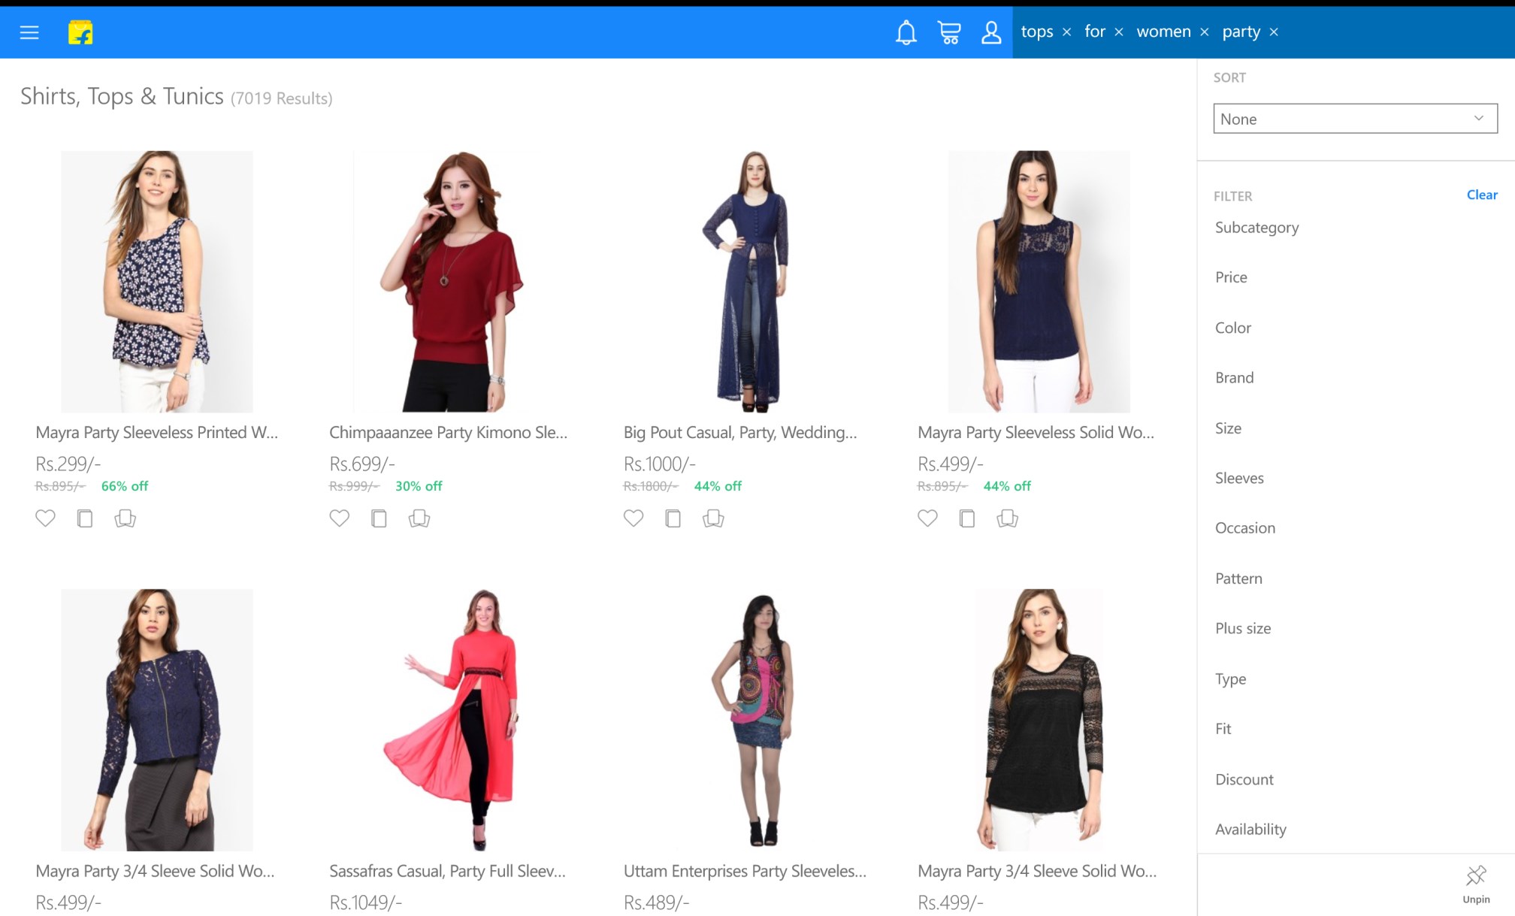Open the shopping cart
The width and height of the screenshot is (1515, 916).
(949, 32)
